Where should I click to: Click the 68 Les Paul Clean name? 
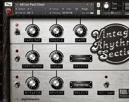[x=32, y=4]
